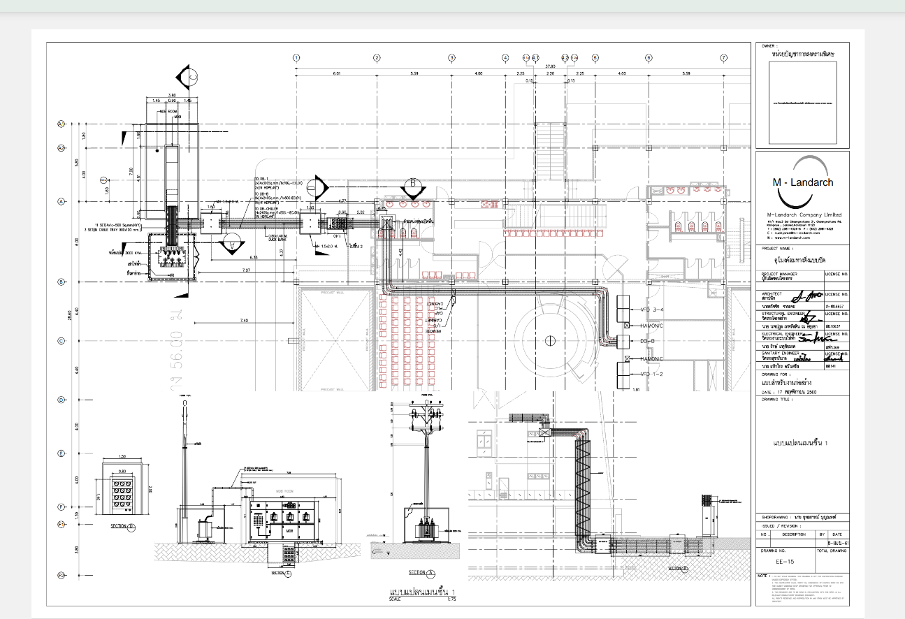Click row grid bubble B
Viewport: 905px width, 619px height.
(61, 282)
